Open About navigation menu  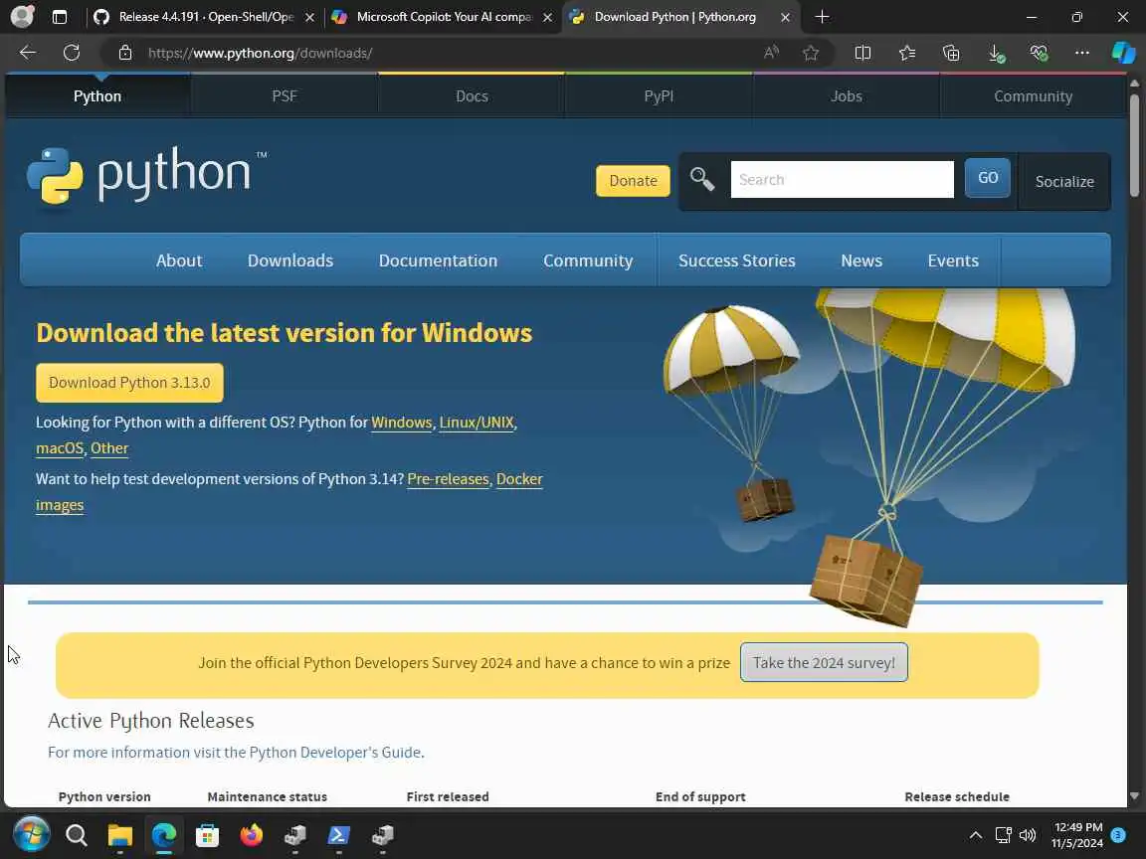[x=179, y=260]
